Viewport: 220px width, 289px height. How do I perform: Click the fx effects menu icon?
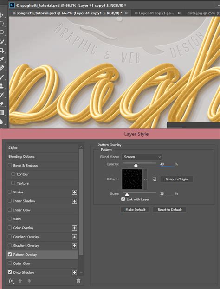(11, 281)
